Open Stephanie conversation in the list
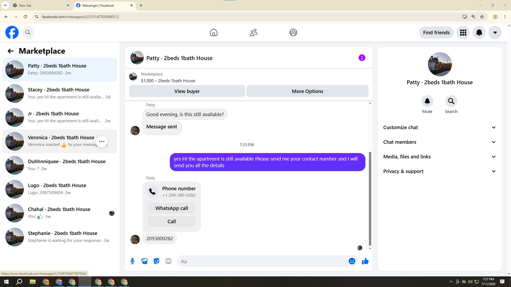This screenshot has width=511, height=287. [60, 237]
